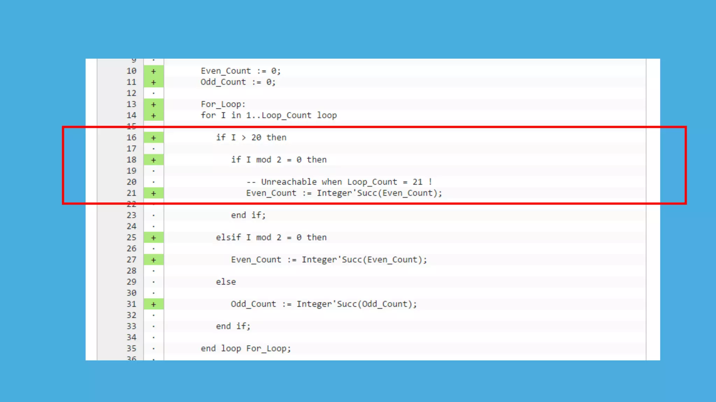Click the green coverage marker on line 21
The image size is (716, 402).
coord(153,193)
